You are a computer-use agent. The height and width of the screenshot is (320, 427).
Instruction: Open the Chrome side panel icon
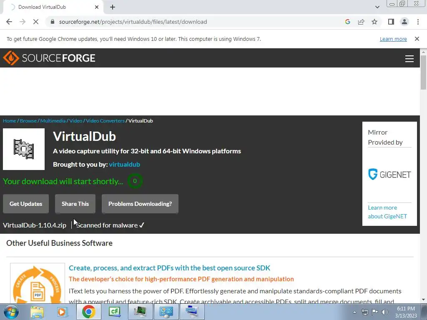pyautogui.click(x=391, y=22)
